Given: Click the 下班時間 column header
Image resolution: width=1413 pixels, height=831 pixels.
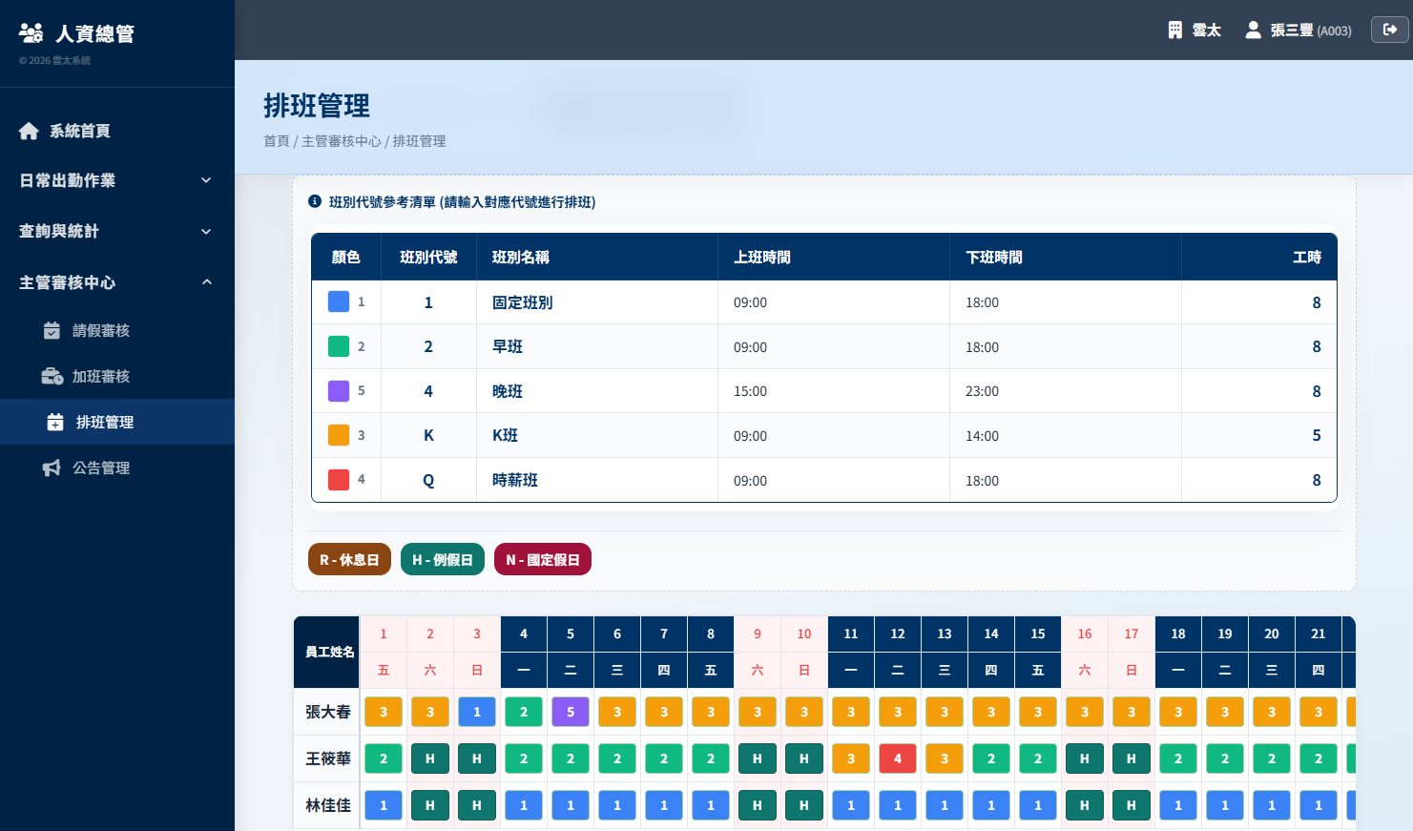Looking at the screenshot, I should (1066, 257).
